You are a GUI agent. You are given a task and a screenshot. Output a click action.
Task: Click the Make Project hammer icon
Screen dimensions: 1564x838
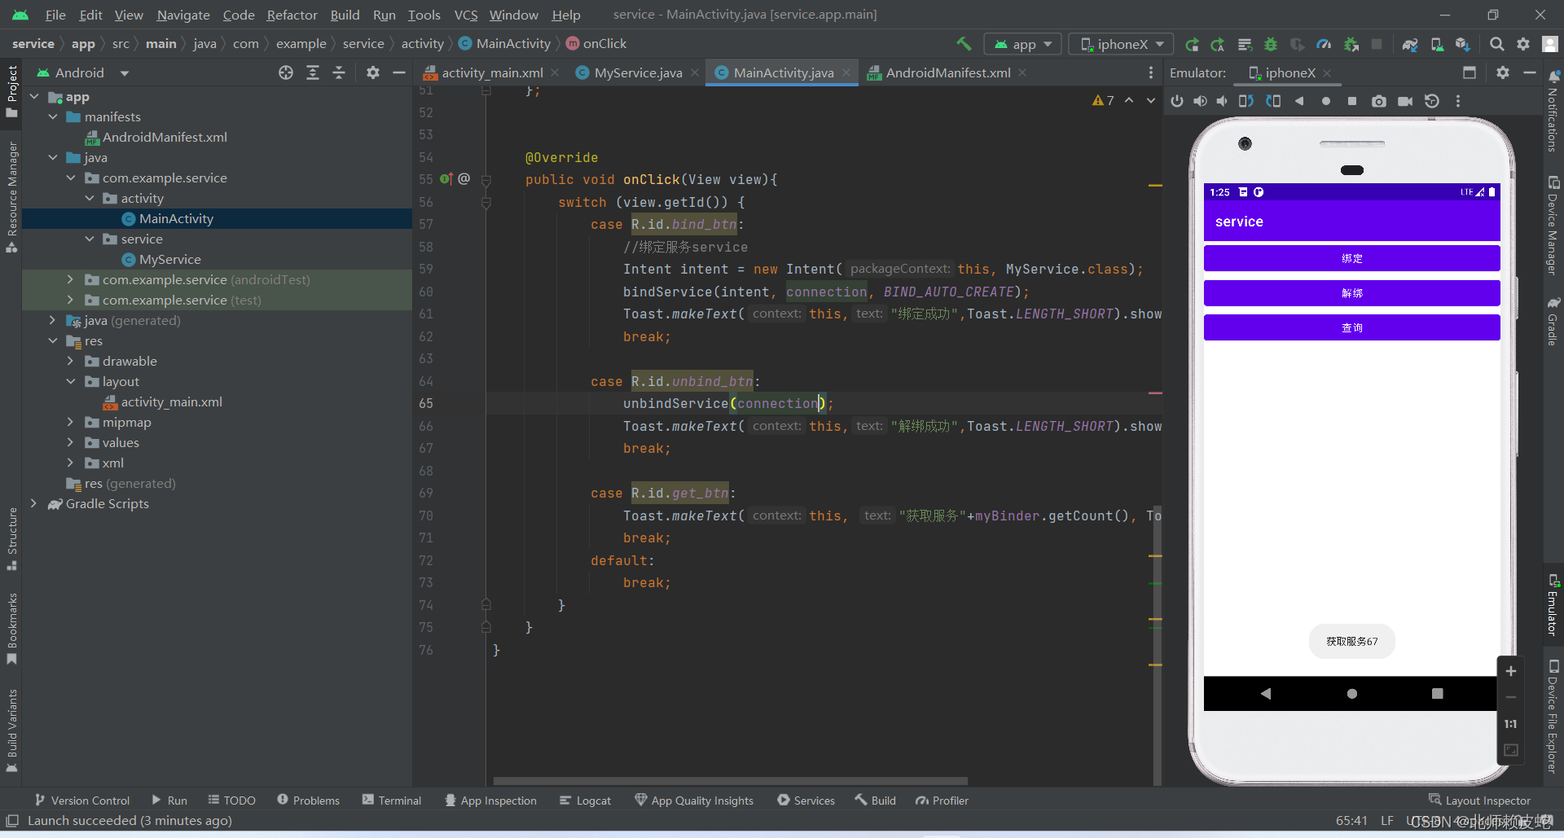[x=964, y=44]
